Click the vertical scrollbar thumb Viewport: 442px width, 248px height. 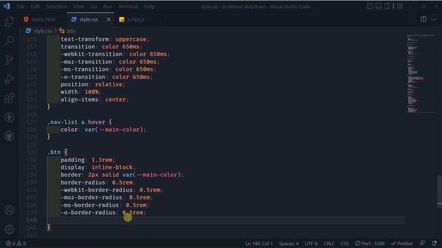(439, 192)
